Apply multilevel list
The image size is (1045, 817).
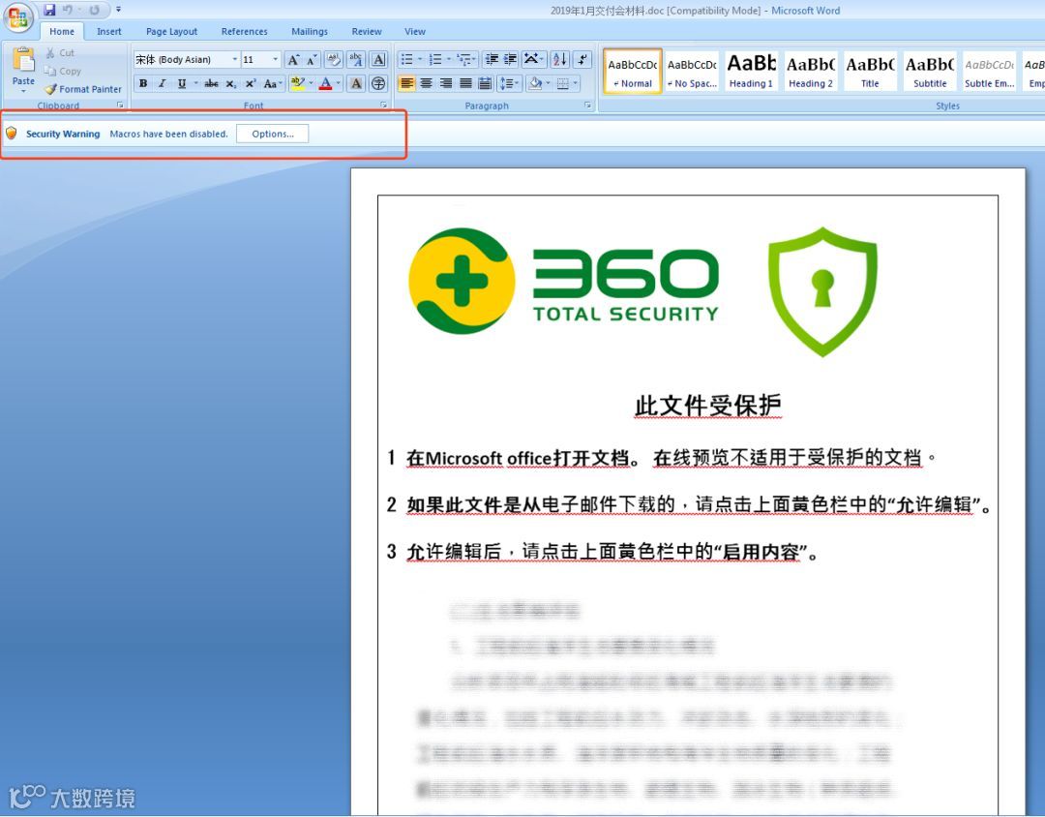[463, 60]
